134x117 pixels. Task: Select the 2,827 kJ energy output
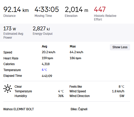(41, 29)
